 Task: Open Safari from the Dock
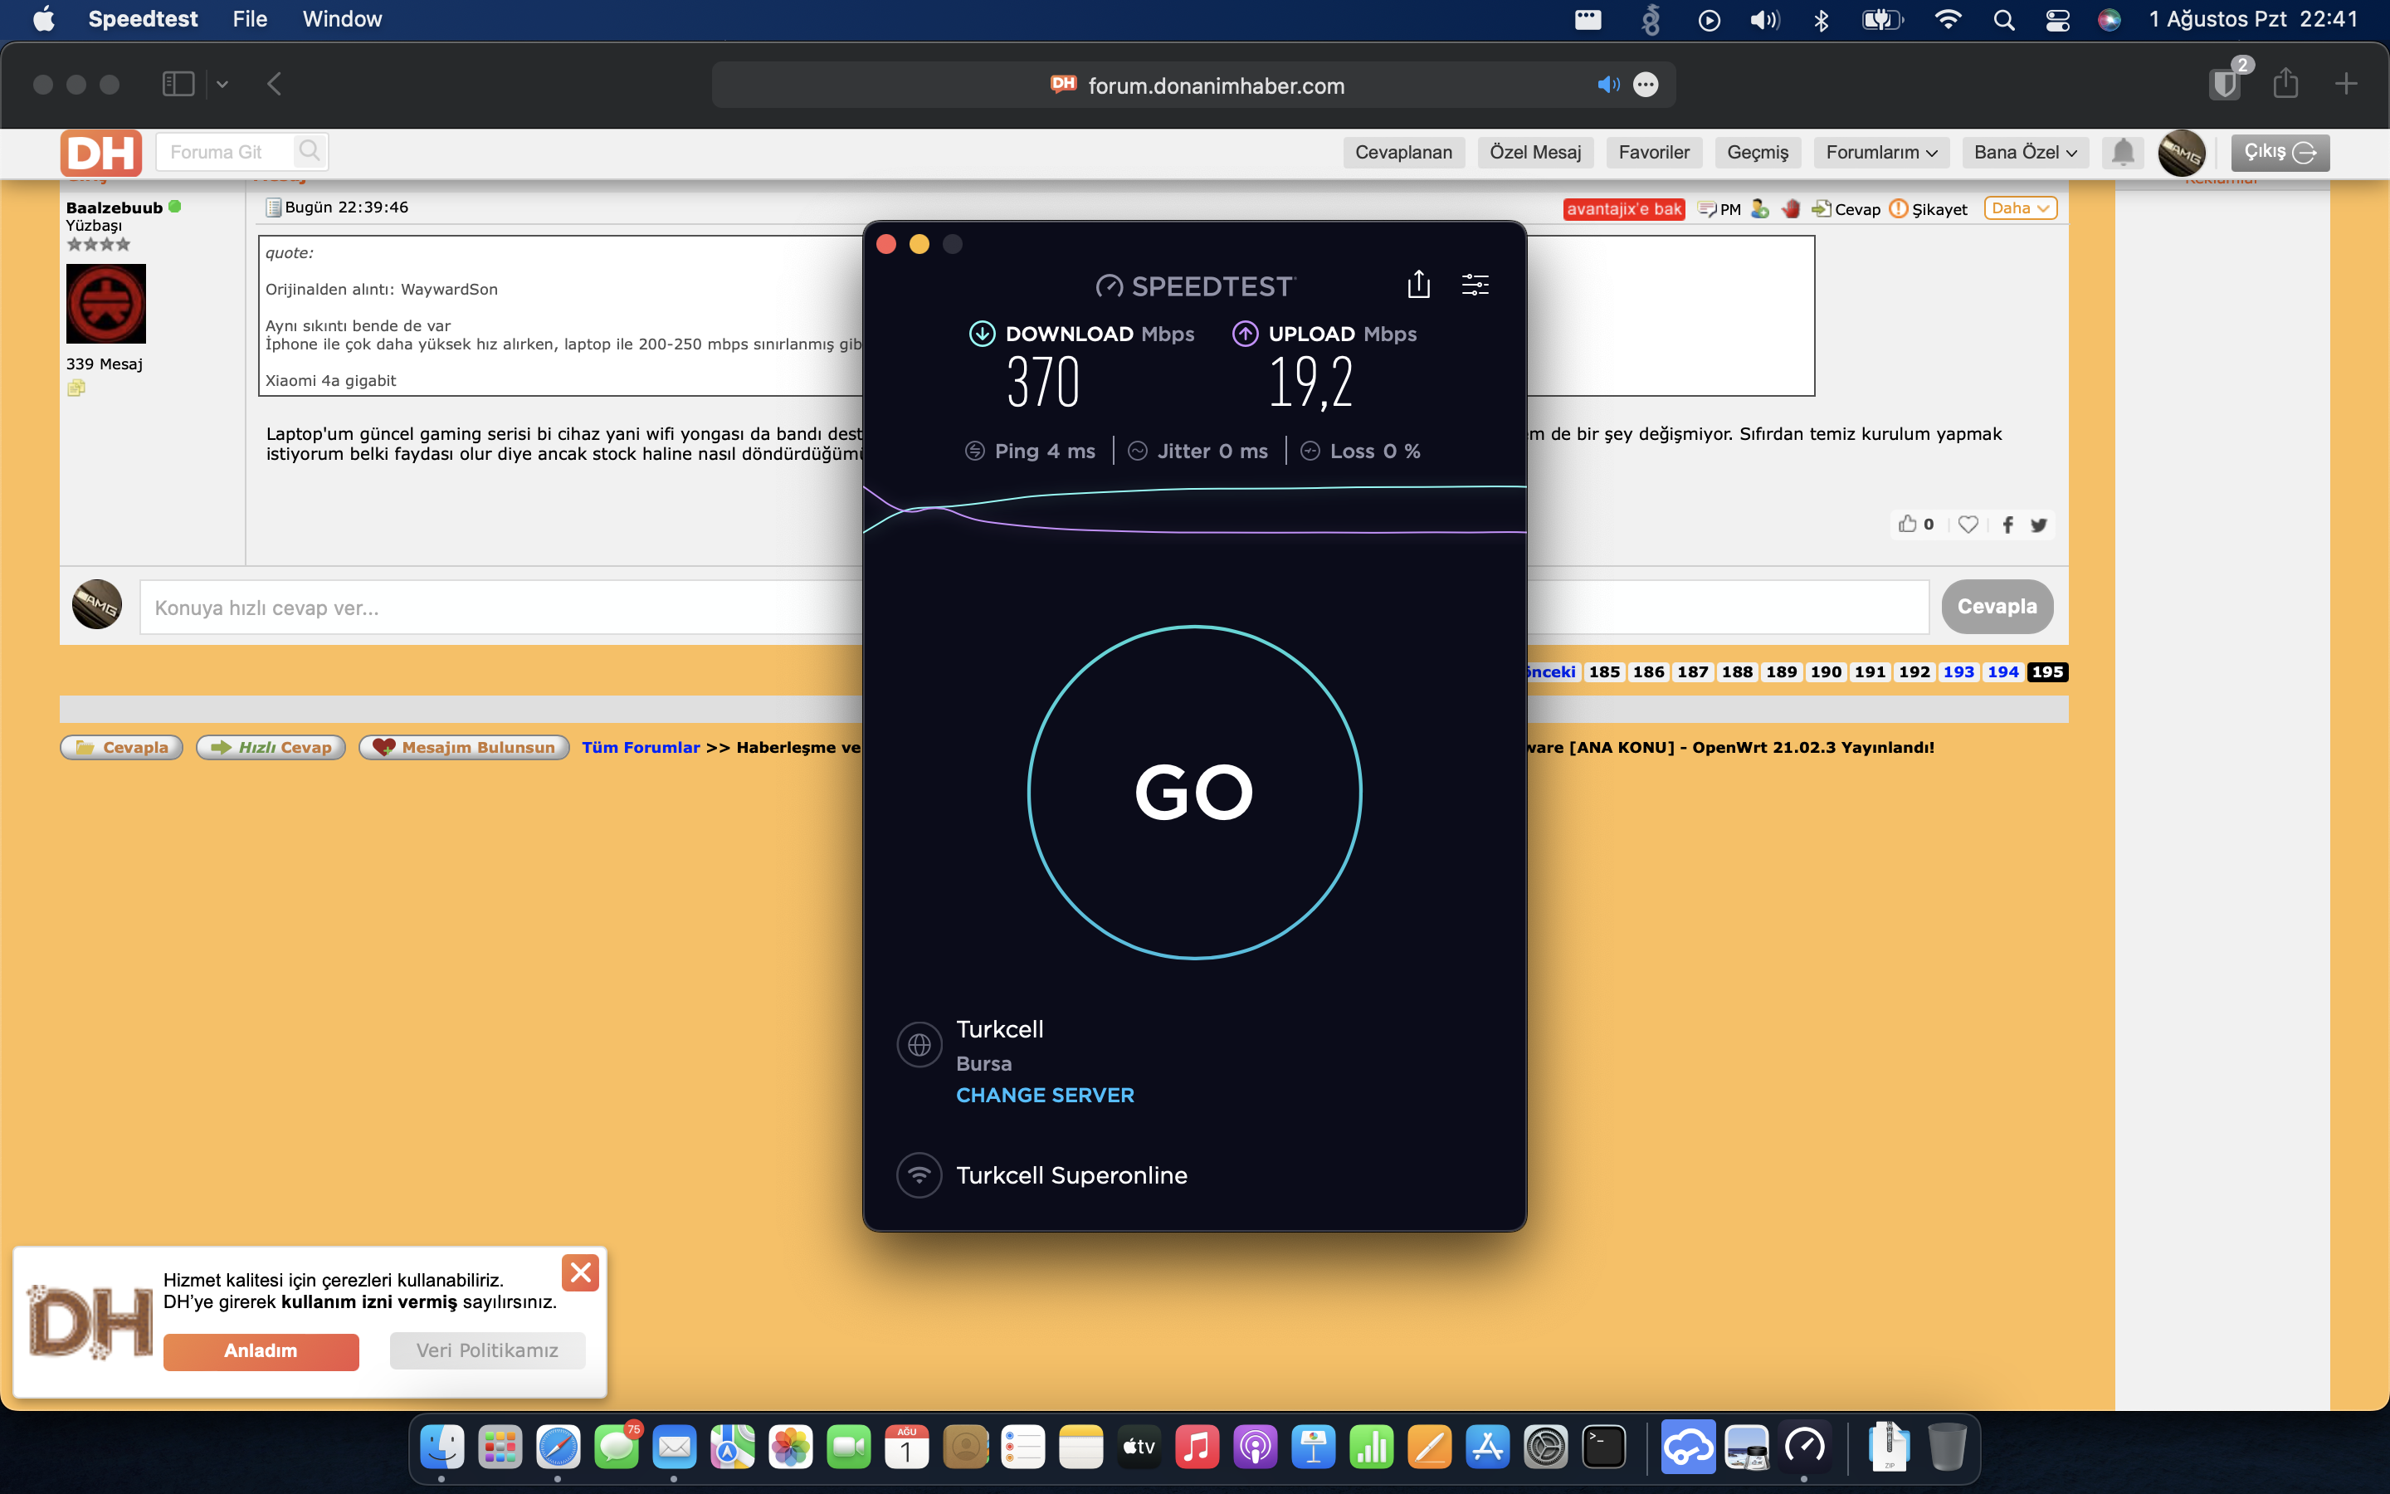[x=558, y=1448]
